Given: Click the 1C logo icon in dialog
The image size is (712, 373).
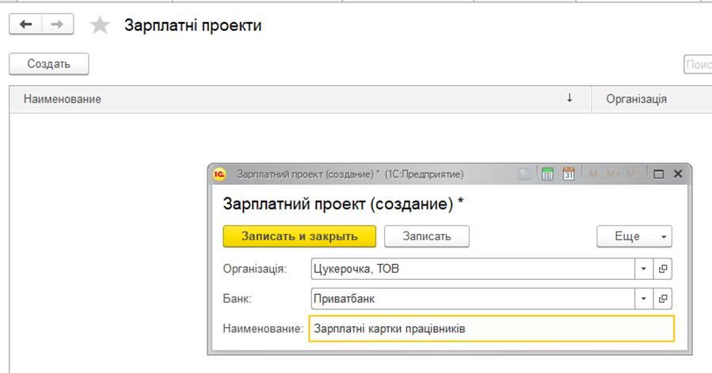Looking at the screenshot, I should pos(219,174).
